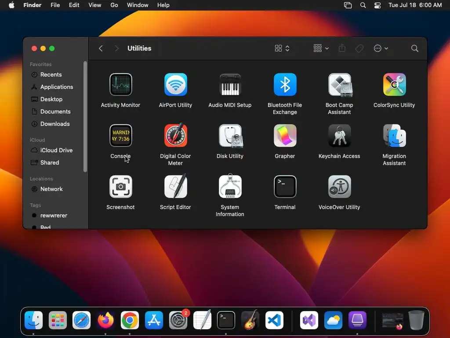The image size is (450, 338).
Task: Select ColorSync Utility icon
Action: 394,84
